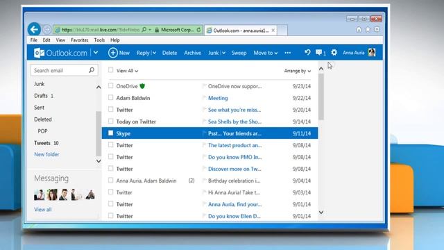Click the Archive button
Viewport: 444px width, 250px height.
[193, 53]
